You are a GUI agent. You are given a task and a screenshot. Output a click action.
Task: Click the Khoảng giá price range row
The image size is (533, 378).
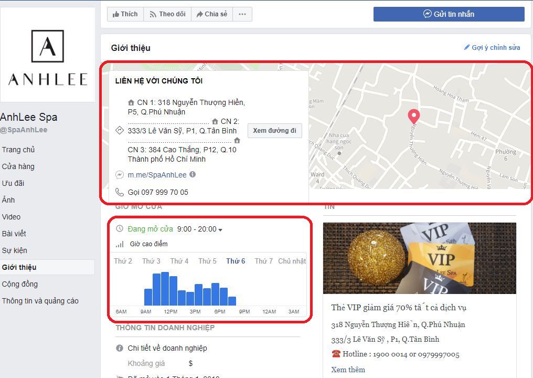pos(161,363)
